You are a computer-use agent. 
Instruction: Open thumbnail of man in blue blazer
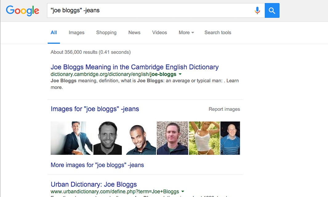[71, 138]
